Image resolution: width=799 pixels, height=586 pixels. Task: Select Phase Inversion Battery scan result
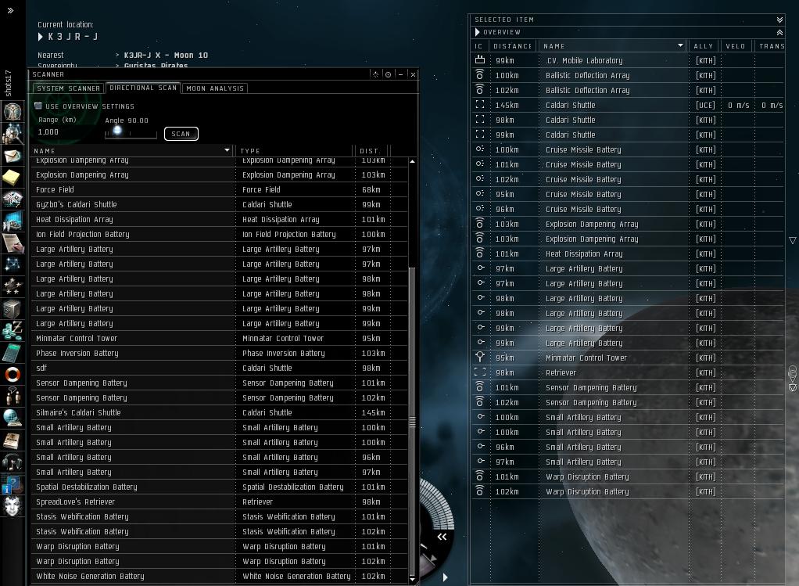[220, 354]
